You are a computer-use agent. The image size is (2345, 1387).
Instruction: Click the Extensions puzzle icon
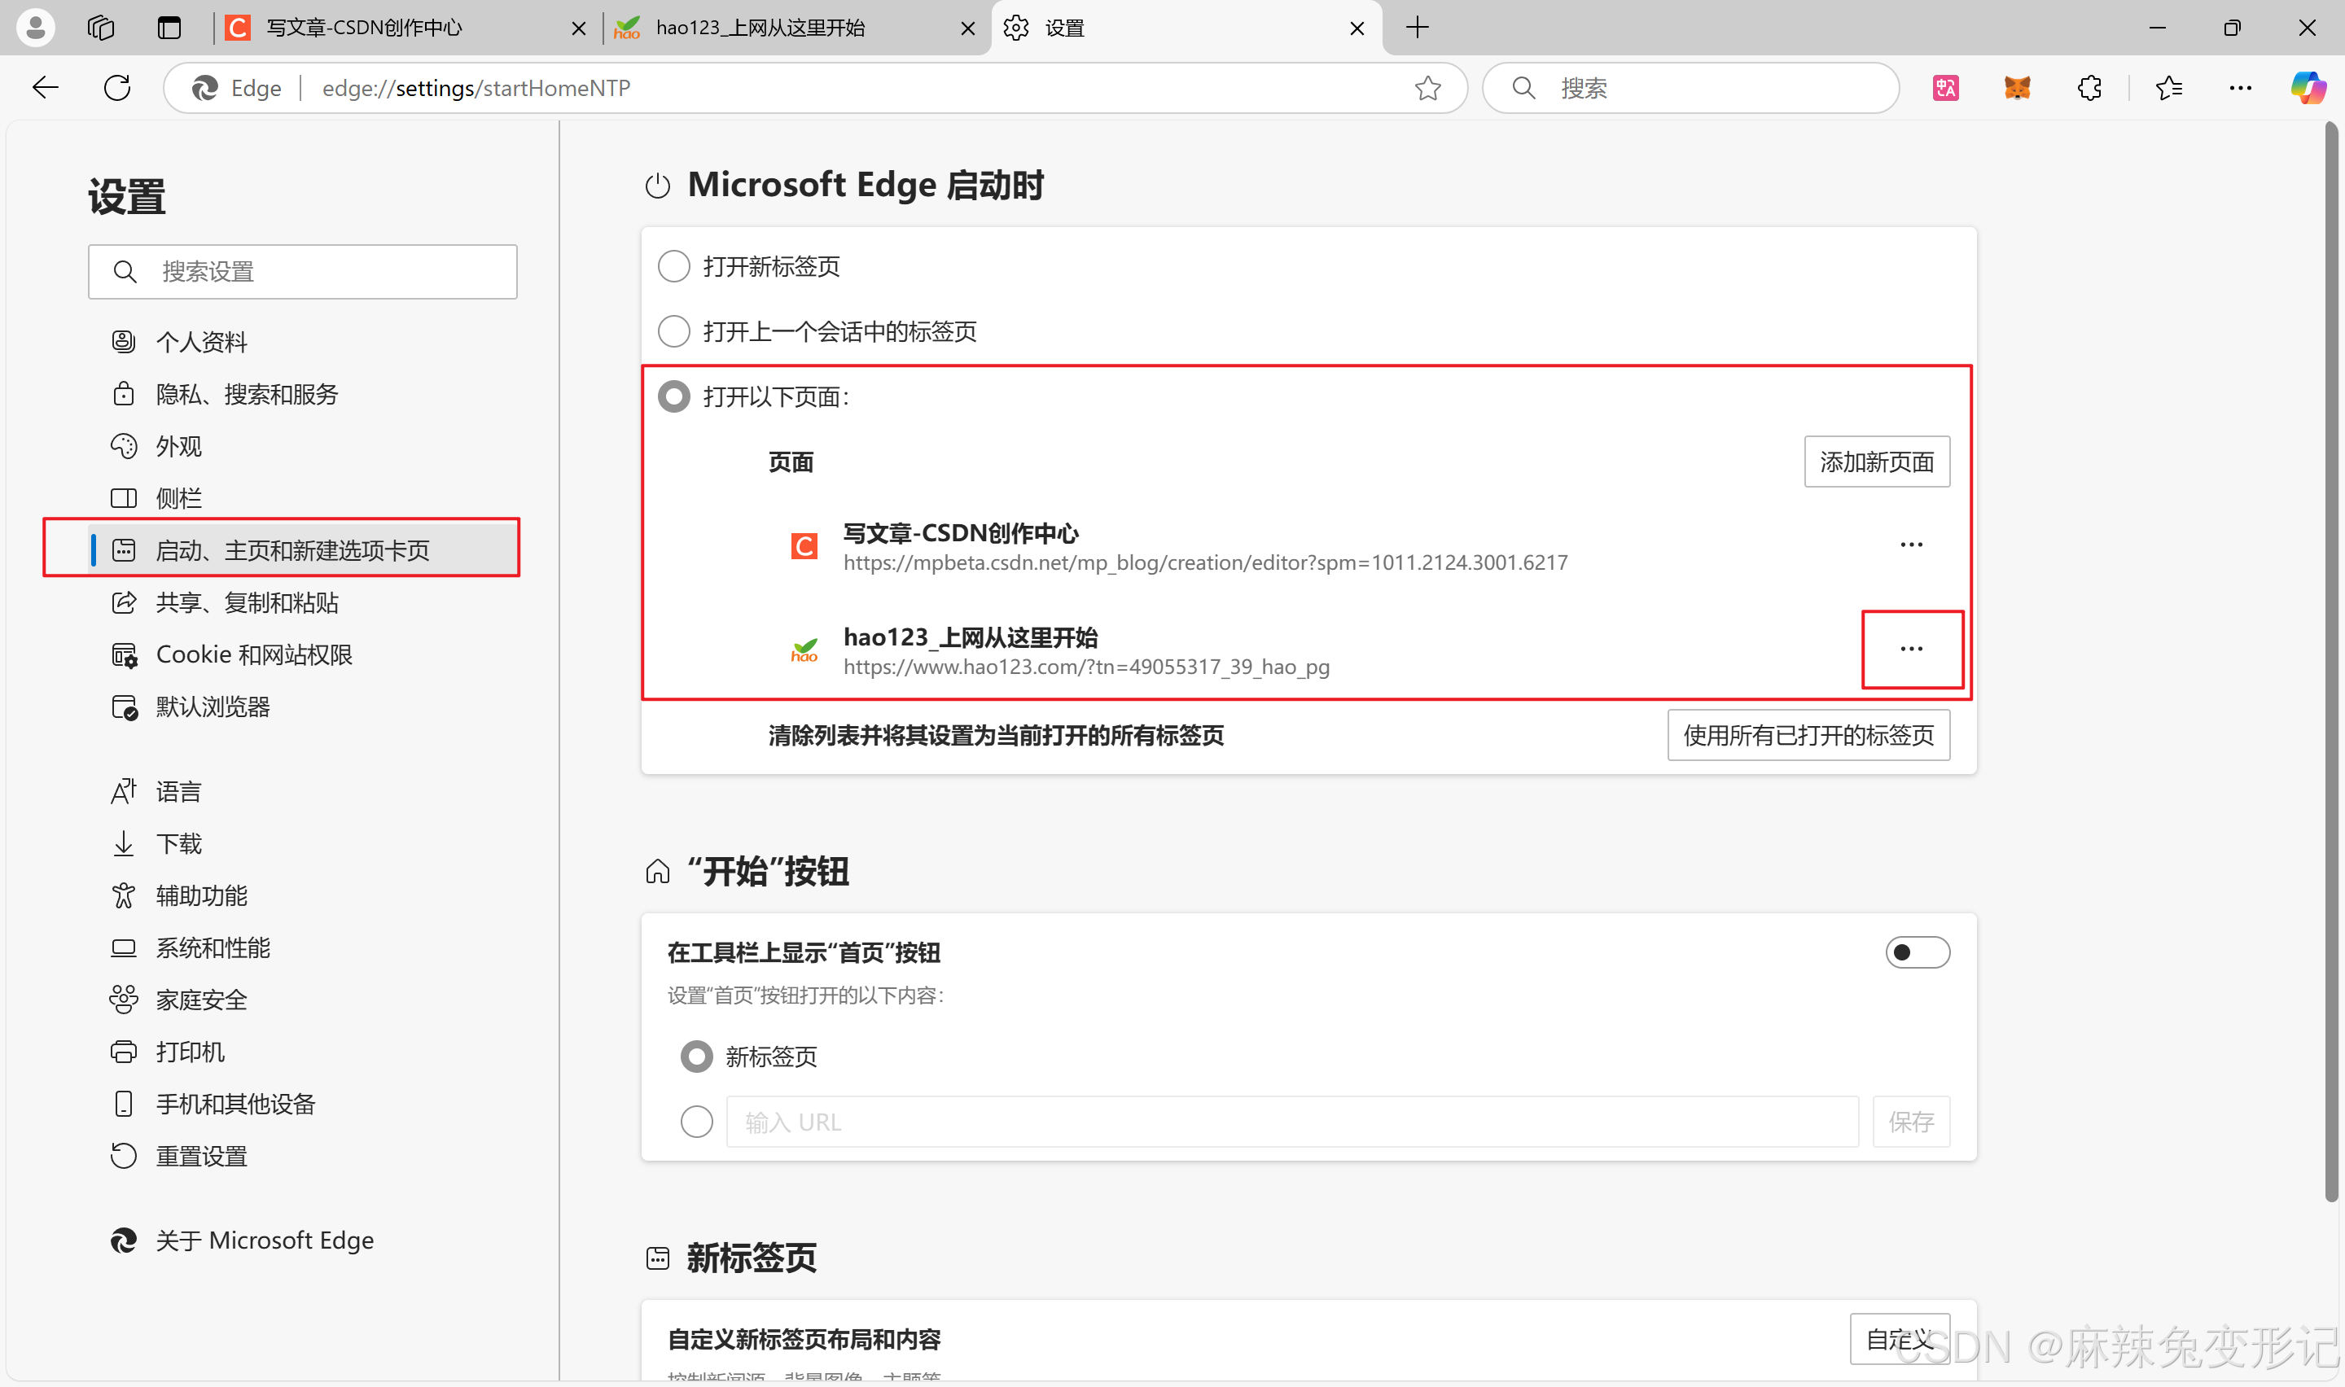pyautogui.click(x=2089, y=88)
